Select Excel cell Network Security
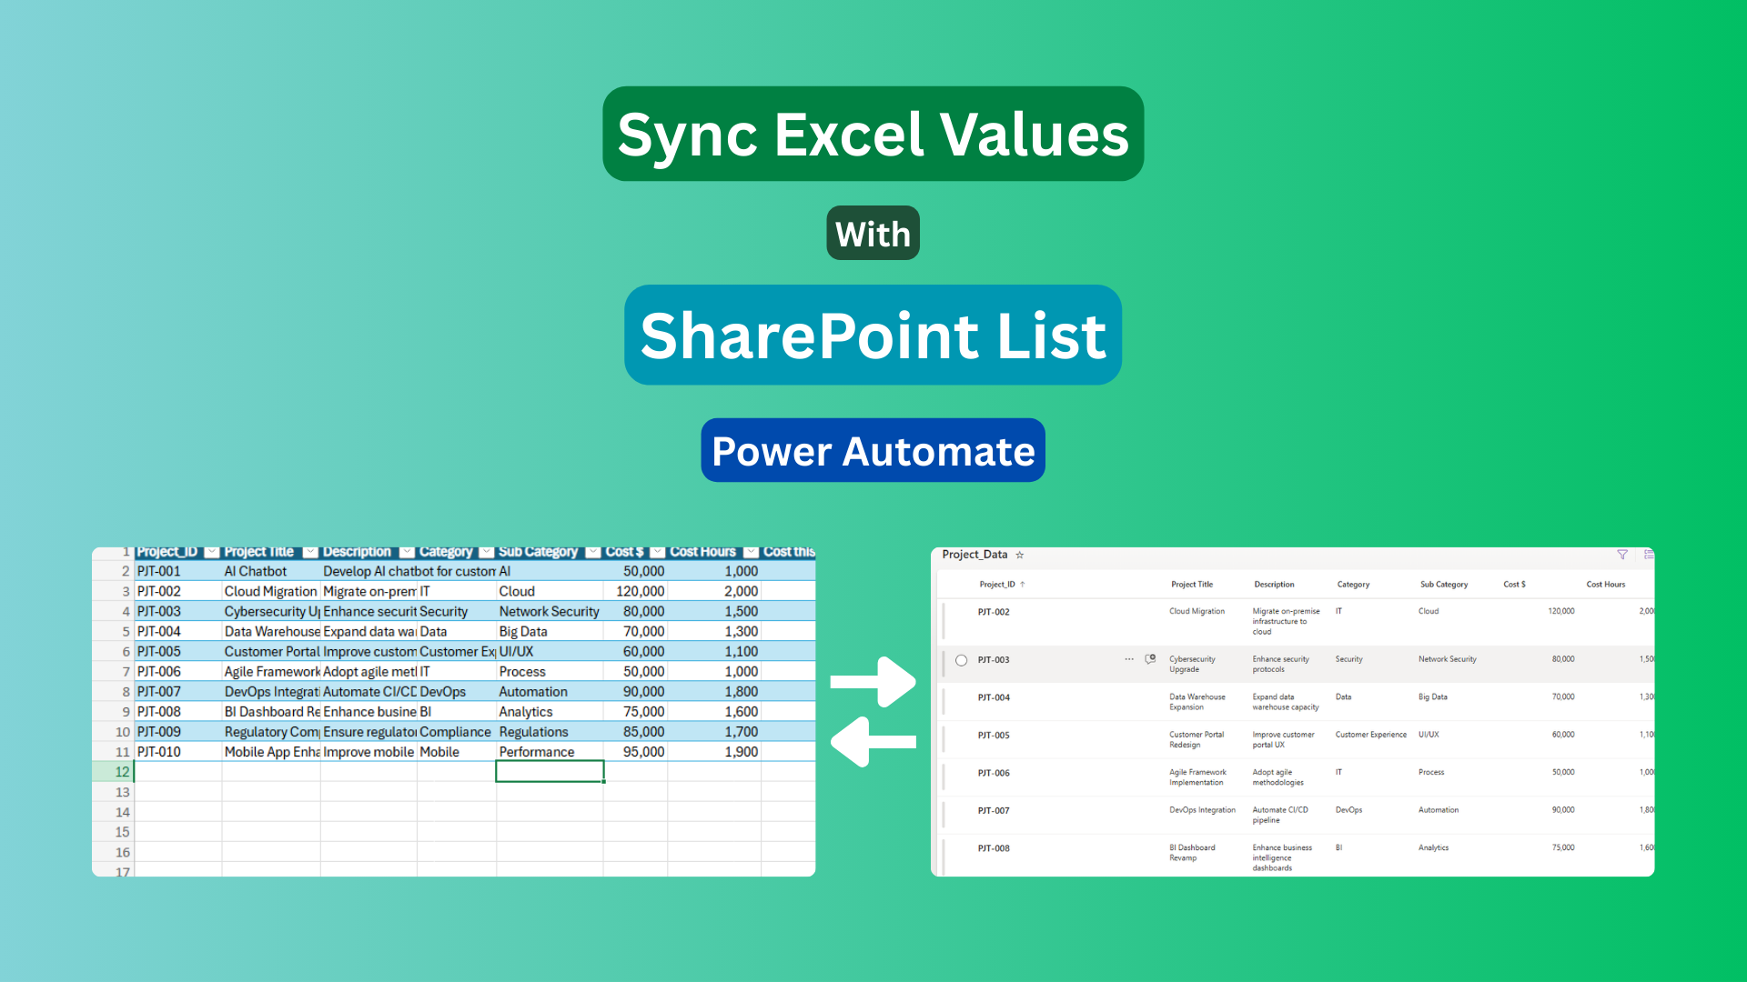 coord(550,611)
